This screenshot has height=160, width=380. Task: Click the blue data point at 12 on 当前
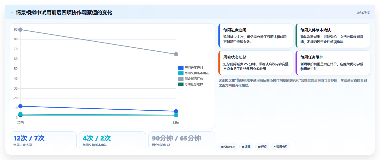[x=21, y=106]
